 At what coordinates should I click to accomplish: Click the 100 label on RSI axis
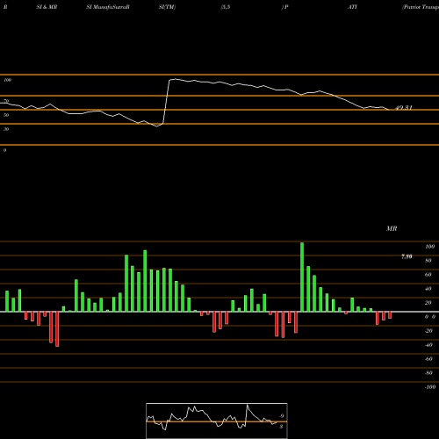pyautogui.click(x=7, y=80)
